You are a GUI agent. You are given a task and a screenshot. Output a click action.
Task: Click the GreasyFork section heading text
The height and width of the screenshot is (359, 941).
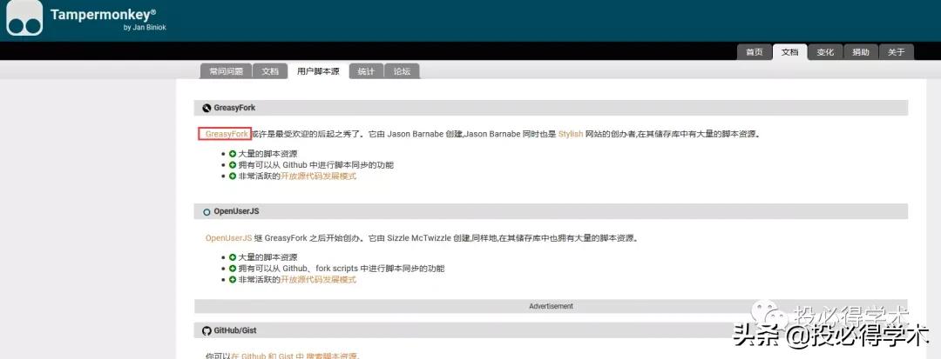coord(234,108)
